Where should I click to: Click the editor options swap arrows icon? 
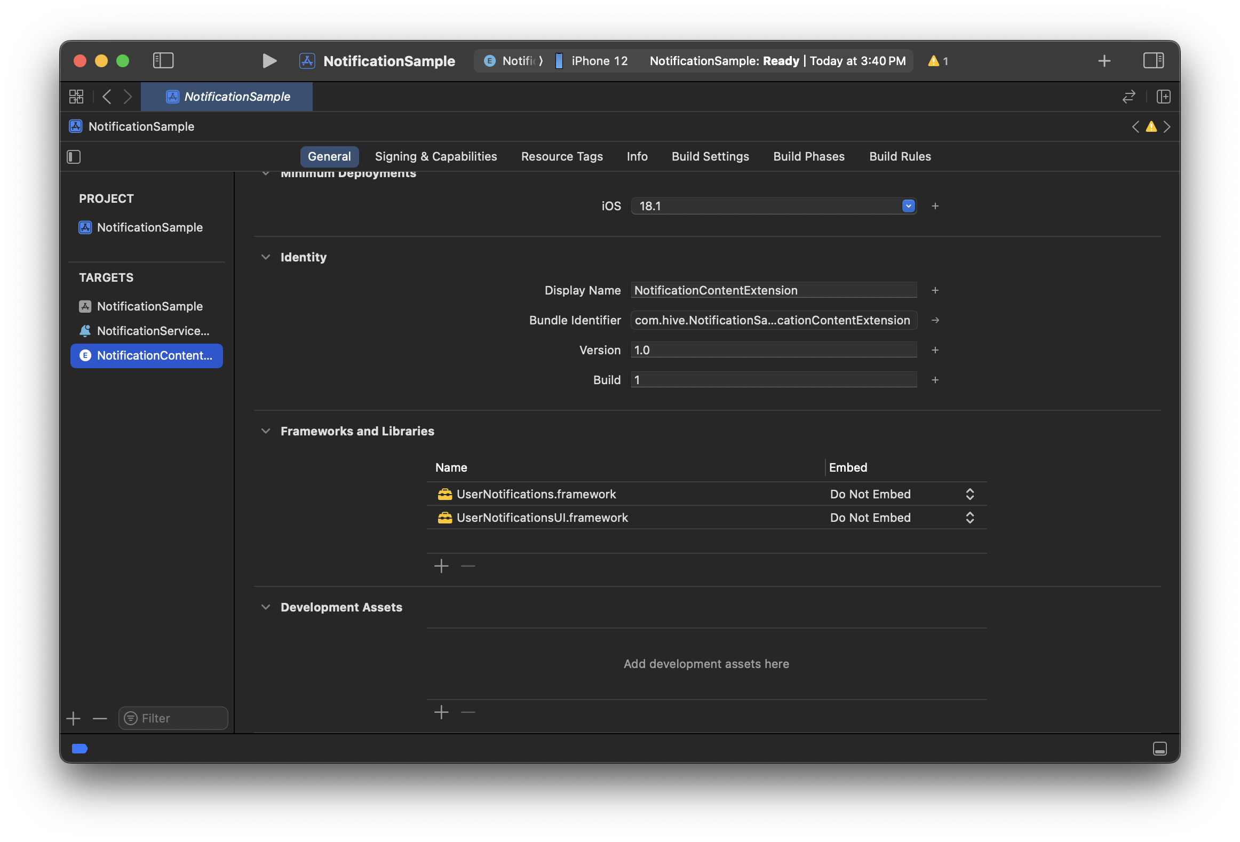(x=1128, y=97)
